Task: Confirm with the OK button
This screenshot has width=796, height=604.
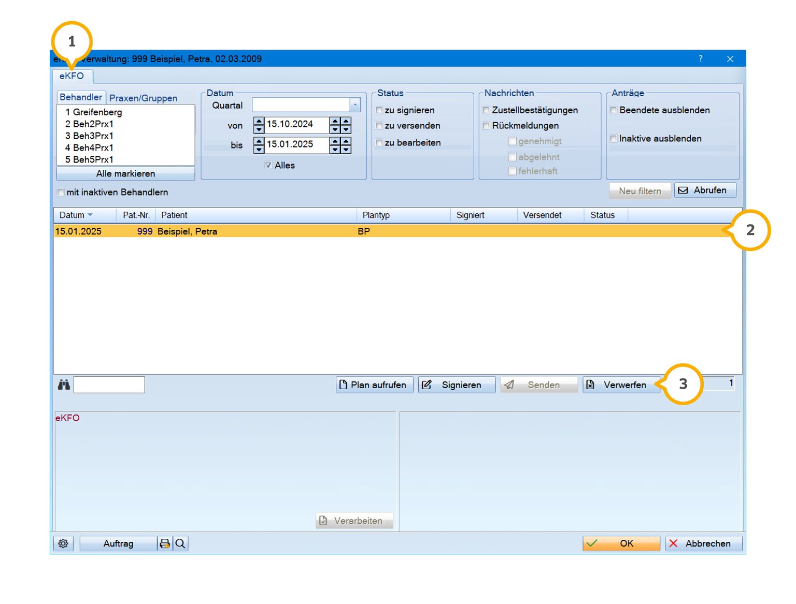Action: coord(621,543)
